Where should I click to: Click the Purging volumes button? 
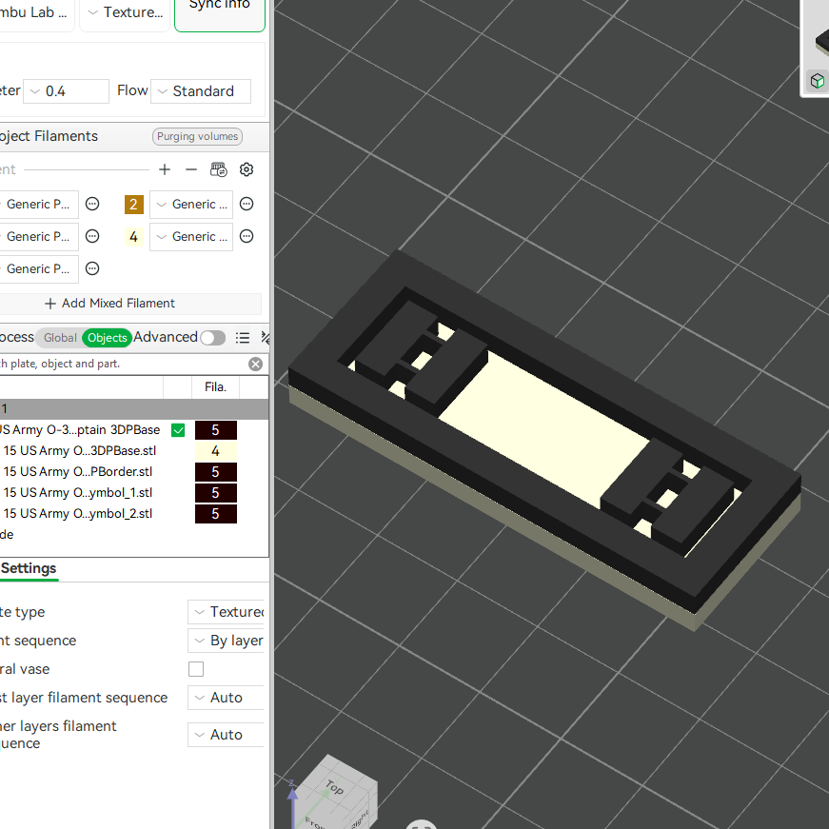coord(197,136)
